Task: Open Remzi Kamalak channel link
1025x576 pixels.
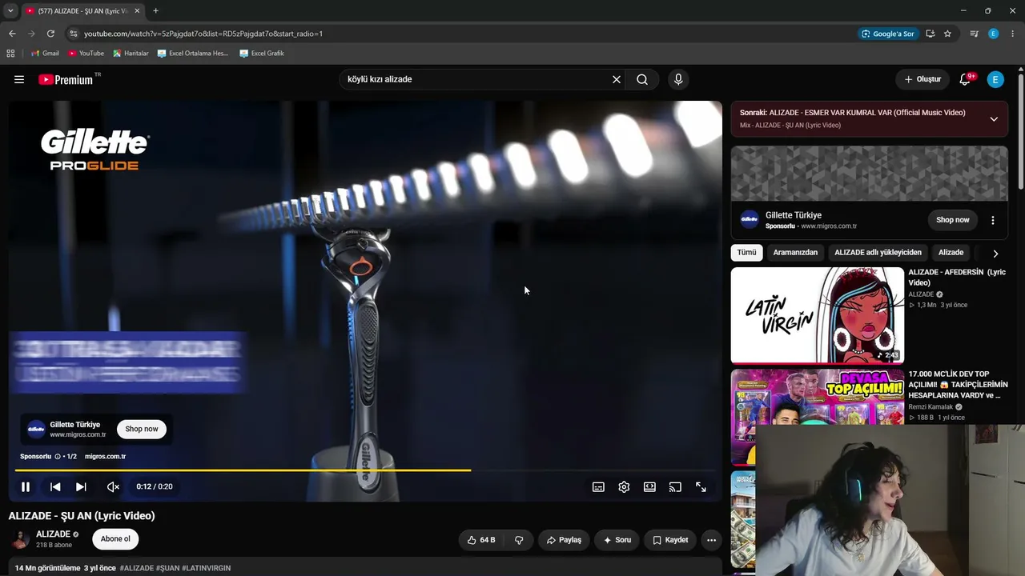Action: pyautogui.click(x=931, y=407)
